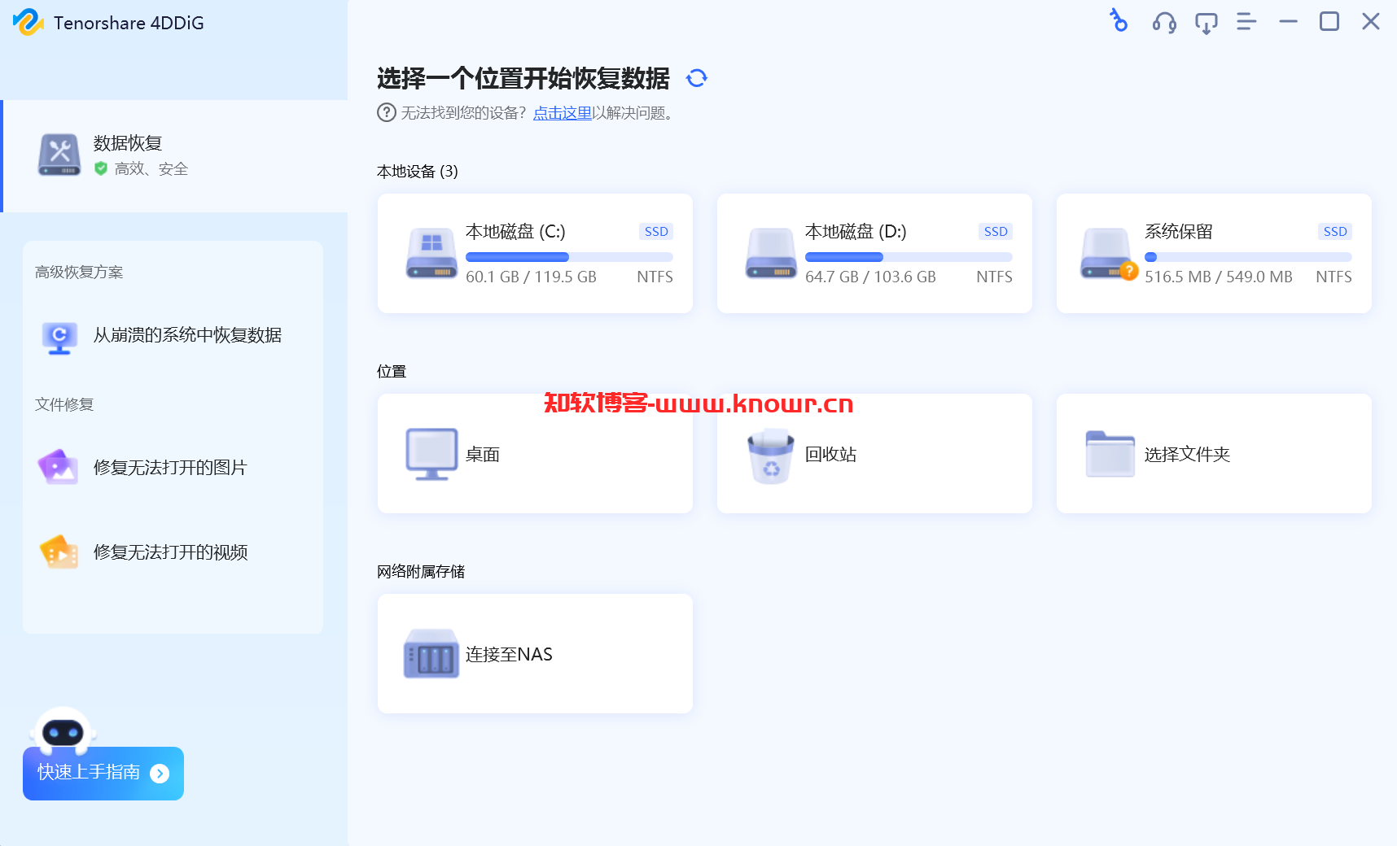
Task: Click the Windows drive icon for C:
Action: click(x=431, y=253)
